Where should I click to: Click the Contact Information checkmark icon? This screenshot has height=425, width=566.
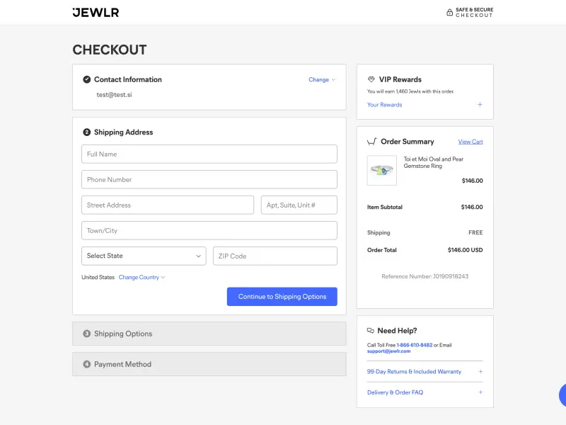pyautogui.click(x=87, y=79)
